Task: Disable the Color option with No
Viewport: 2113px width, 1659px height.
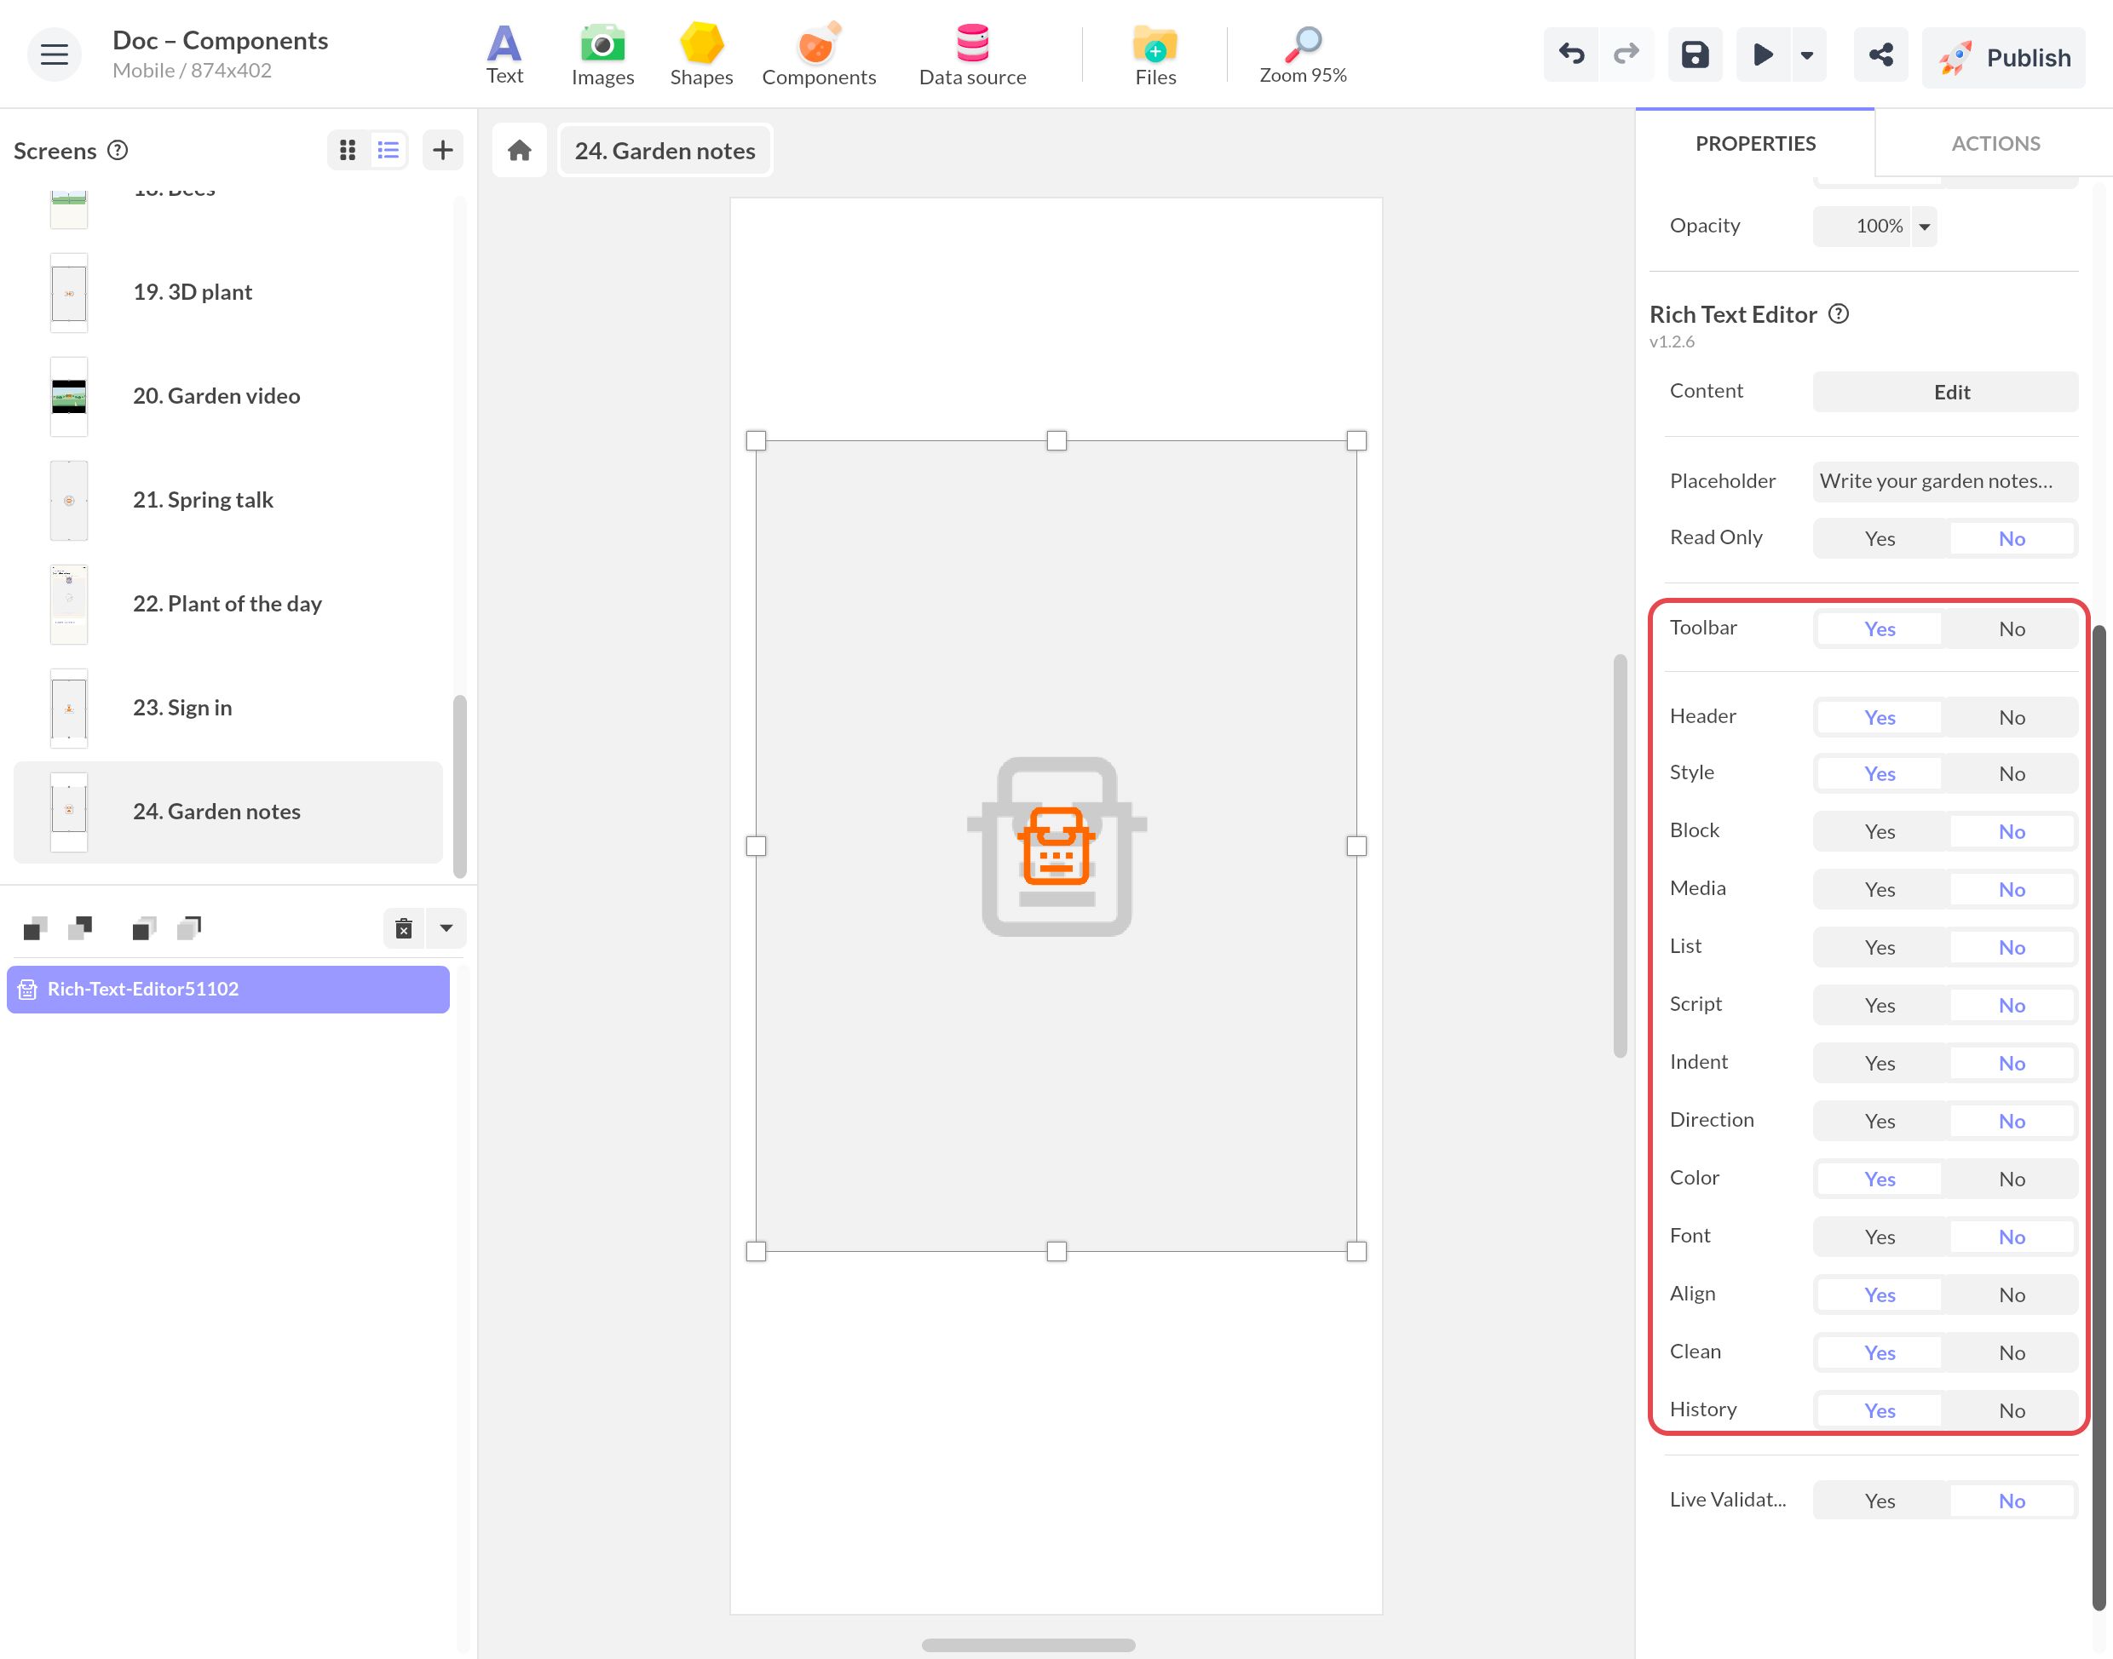Action: [2011, 1178]
